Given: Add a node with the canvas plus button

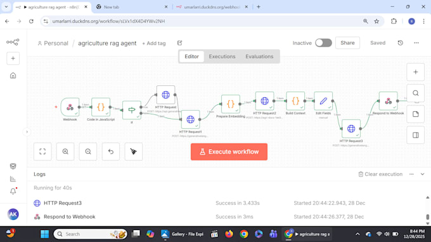Looking at the screenshot, I should [x=416, y=72].
